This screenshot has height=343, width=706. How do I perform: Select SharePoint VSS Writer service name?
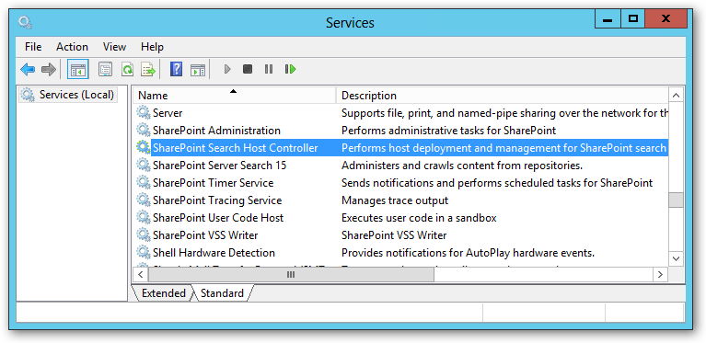tap(205, 235)
